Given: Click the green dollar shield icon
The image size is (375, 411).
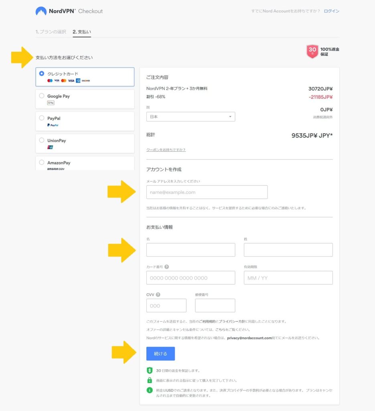Looking at the screenshot, I should [x=150, y=370].
